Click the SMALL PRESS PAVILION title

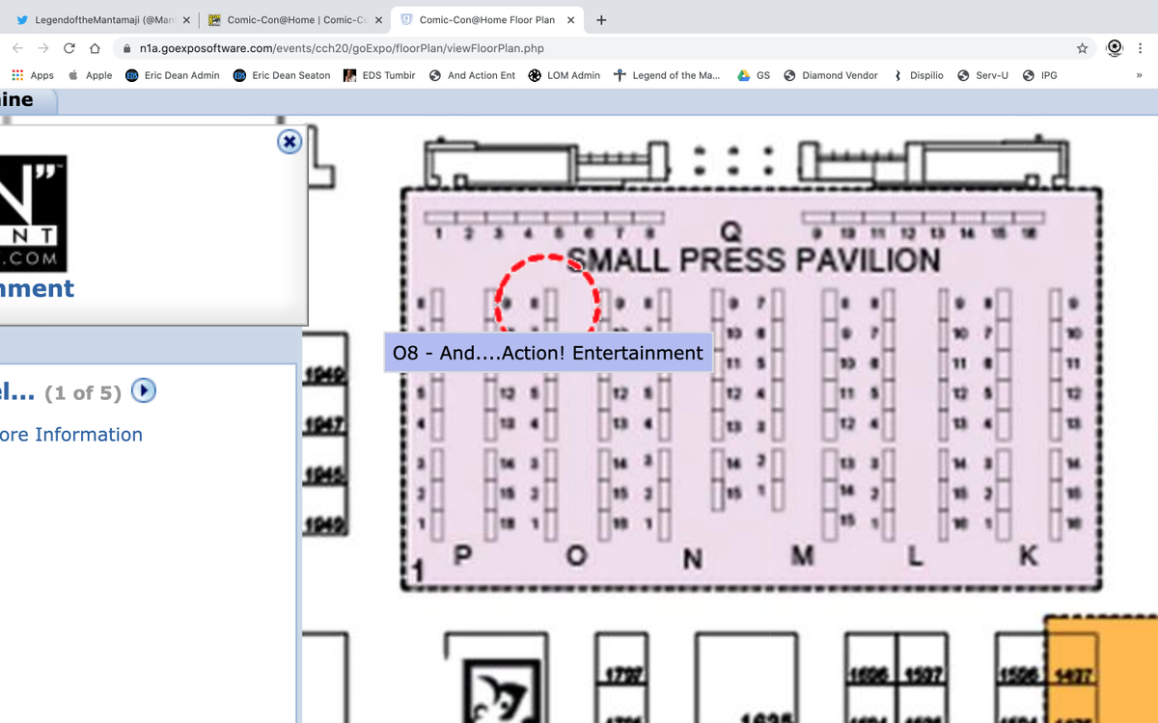(x=753, y=260)
